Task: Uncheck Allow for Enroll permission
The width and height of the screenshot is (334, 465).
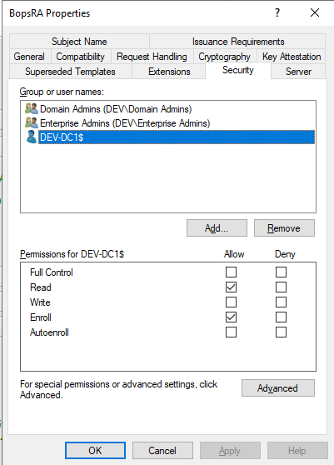Action: point(232,317)
